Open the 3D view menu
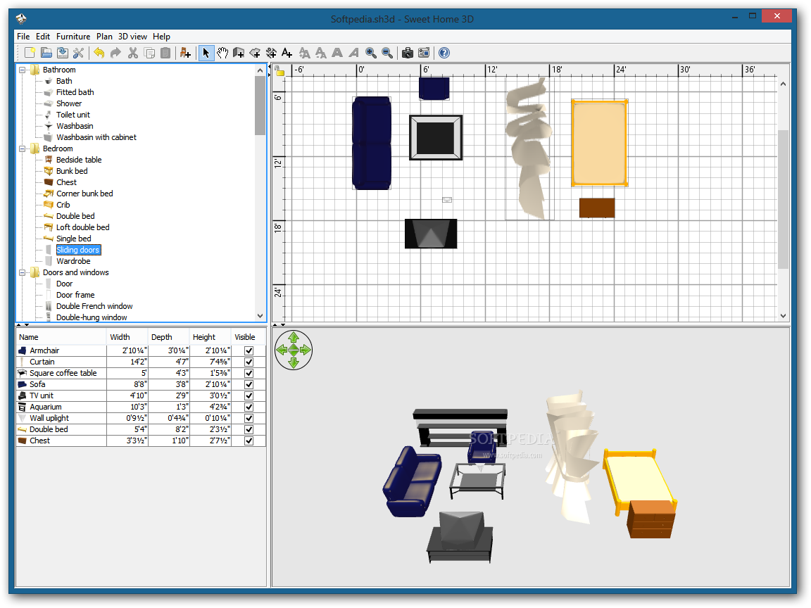Image resolution: width=811 pixels, height=608 pixels. (x=132, y=37)
